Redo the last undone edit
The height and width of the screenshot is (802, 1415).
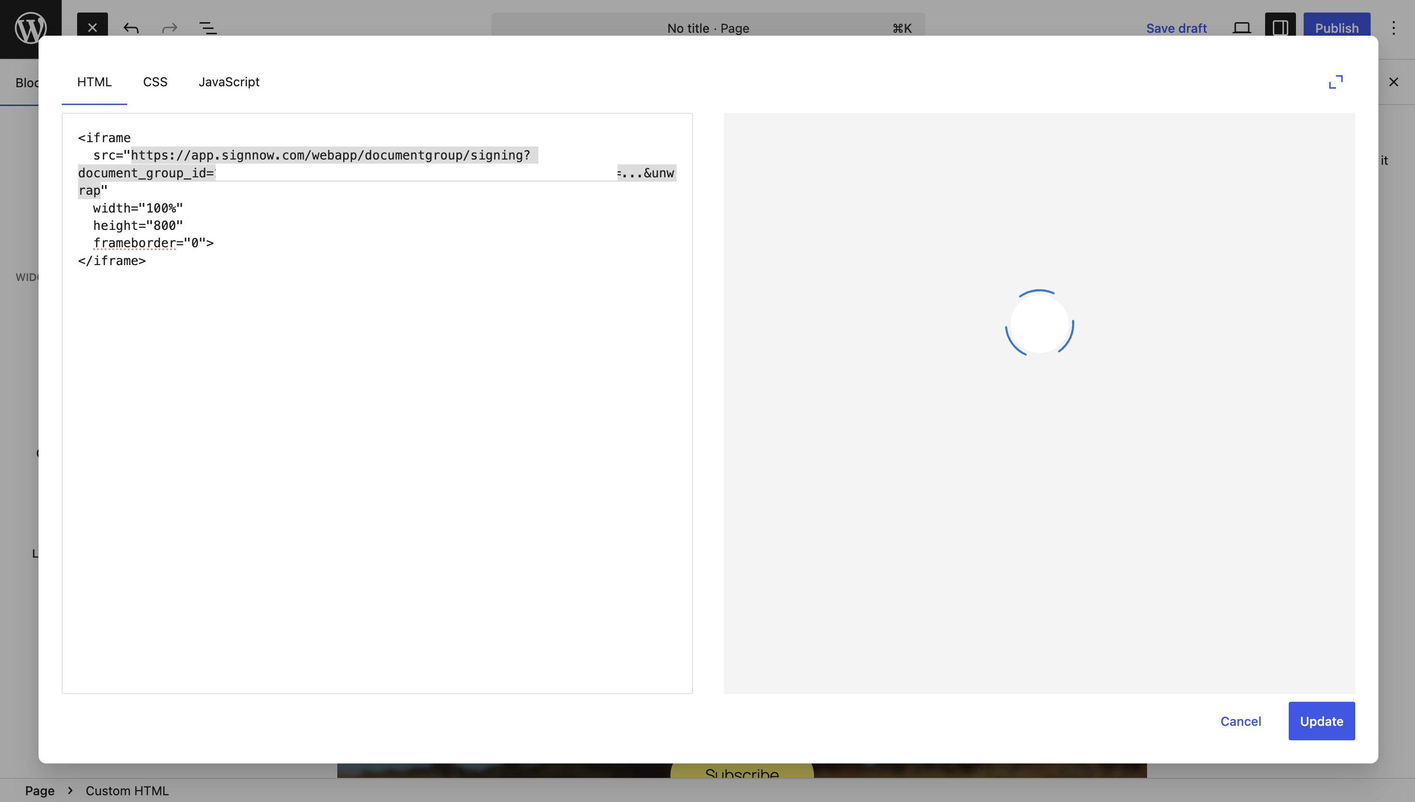[x=170, y=28]
